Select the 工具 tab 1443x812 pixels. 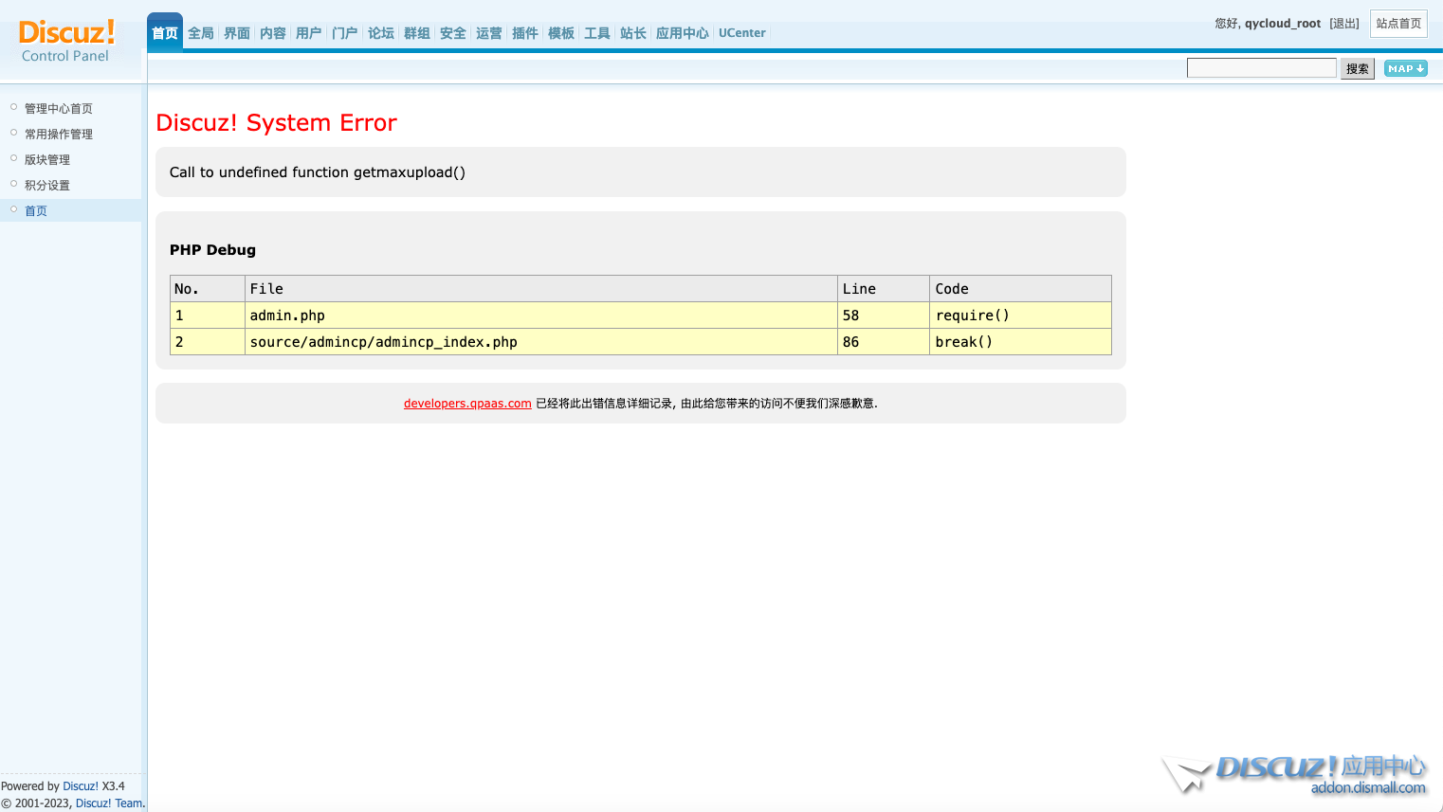click(x=597, y=33)
